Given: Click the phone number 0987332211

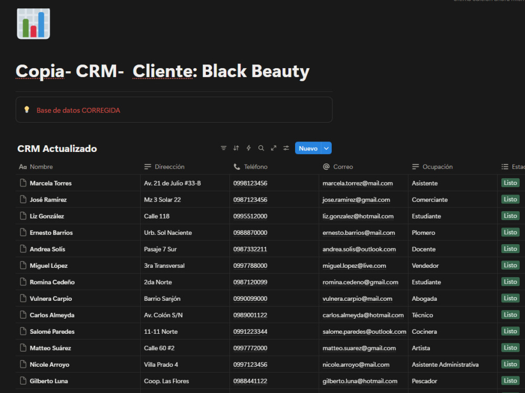Looking at the screenshot, I should pyautogui.click(x=250, y=249).
